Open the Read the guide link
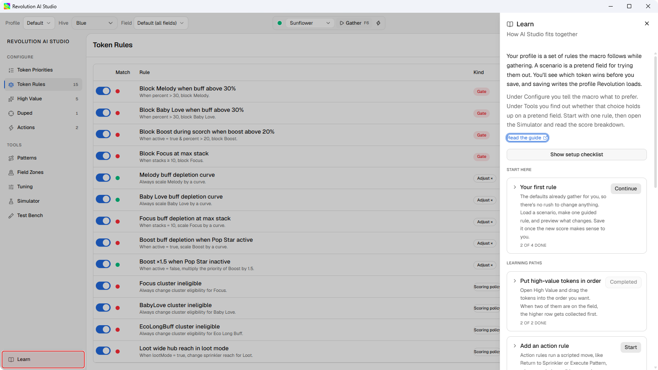This screenshot has width=658, height=370. tap(527, 138)
